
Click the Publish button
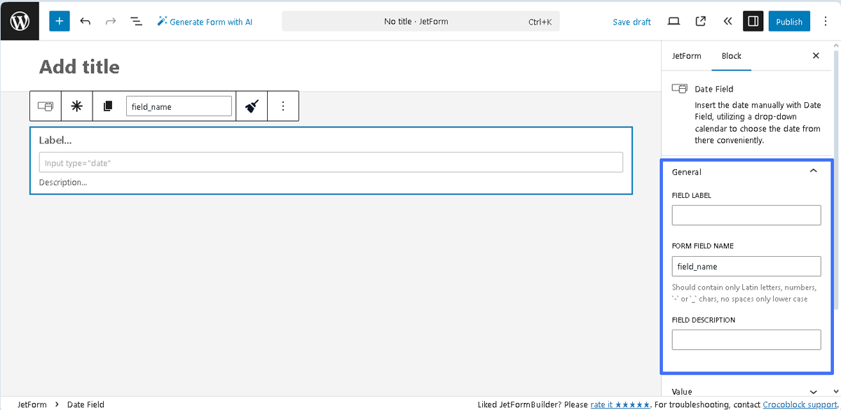(789, 21)
